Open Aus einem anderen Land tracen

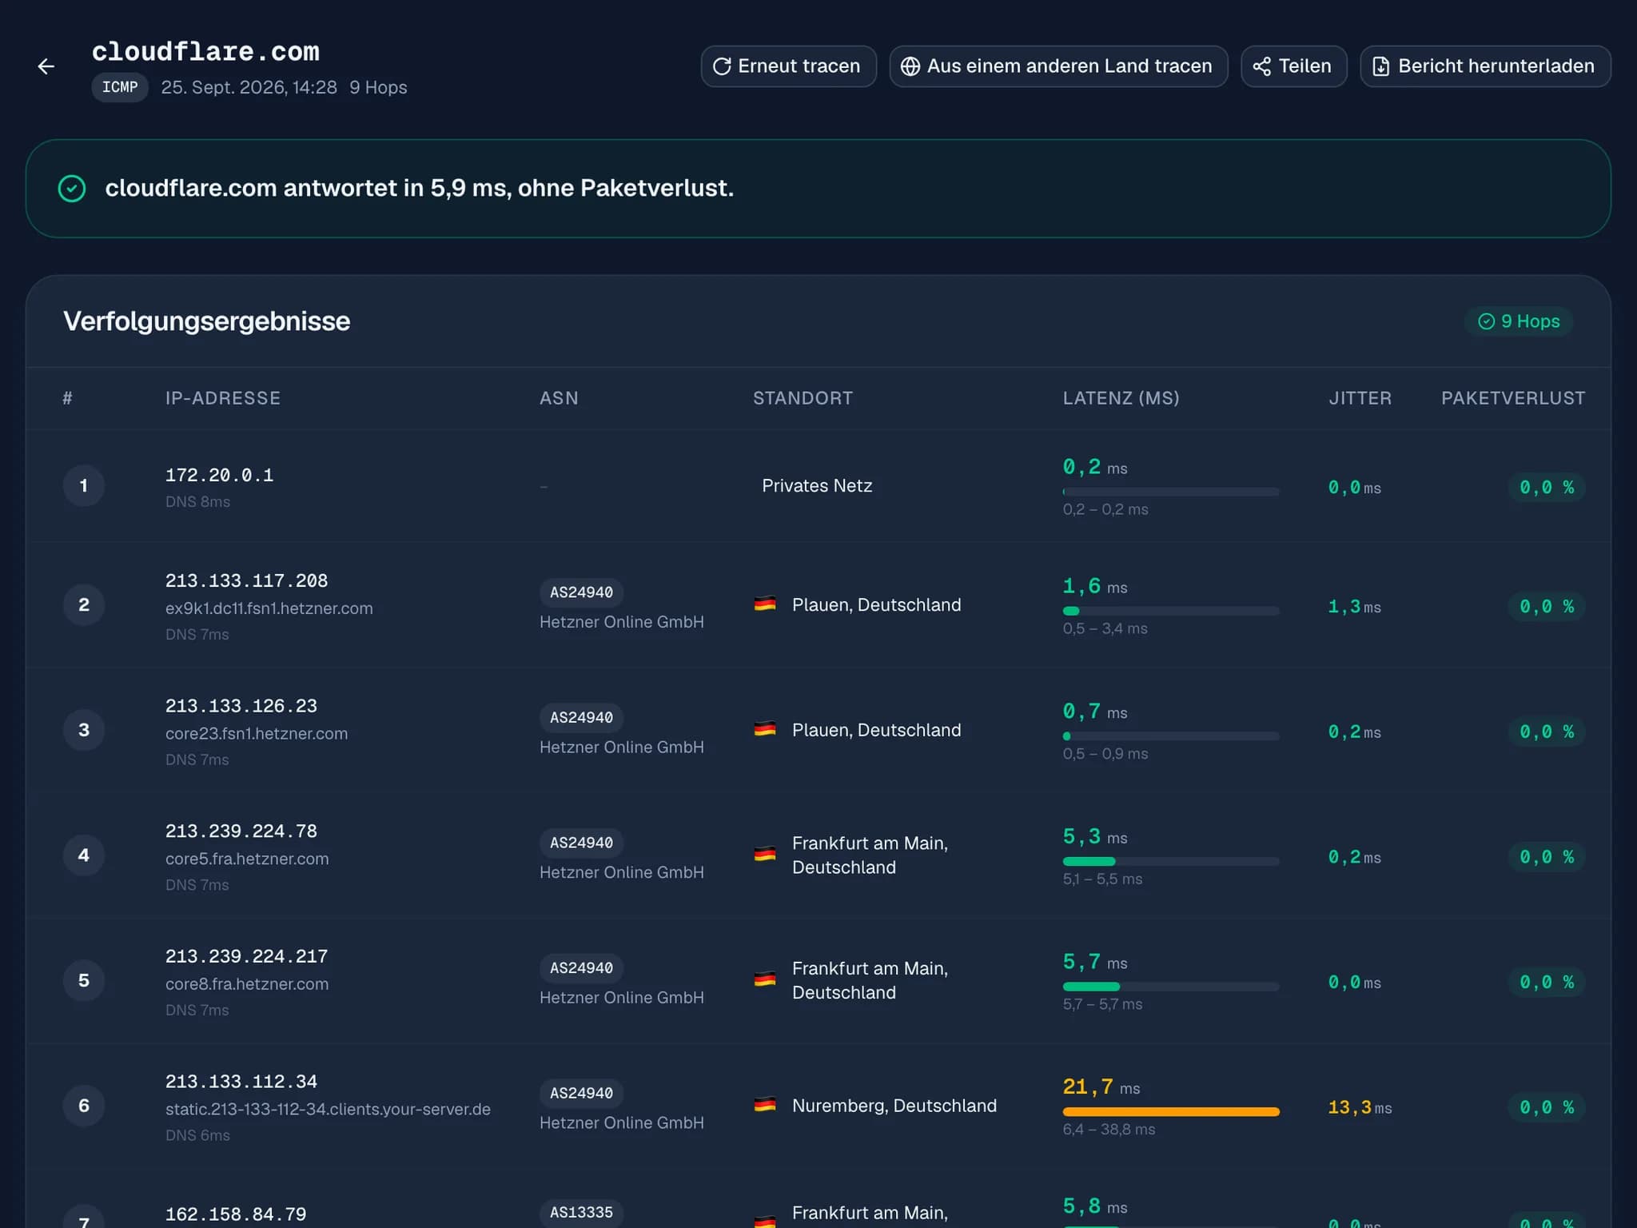[1058, 66]
